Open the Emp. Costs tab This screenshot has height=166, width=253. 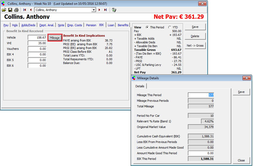pyautogui.click(x=75, y=25)
